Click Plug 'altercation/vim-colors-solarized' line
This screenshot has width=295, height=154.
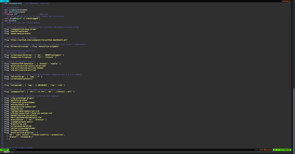tap(25, 66)
